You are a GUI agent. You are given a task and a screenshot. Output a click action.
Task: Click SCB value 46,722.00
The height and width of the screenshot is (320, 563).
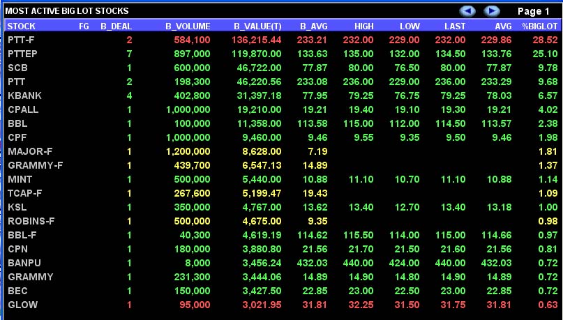click(x=260, y=68)
